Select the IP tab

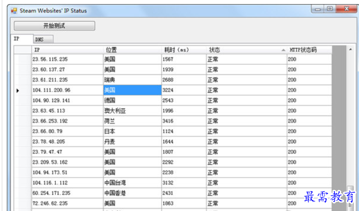coord(22,39)
